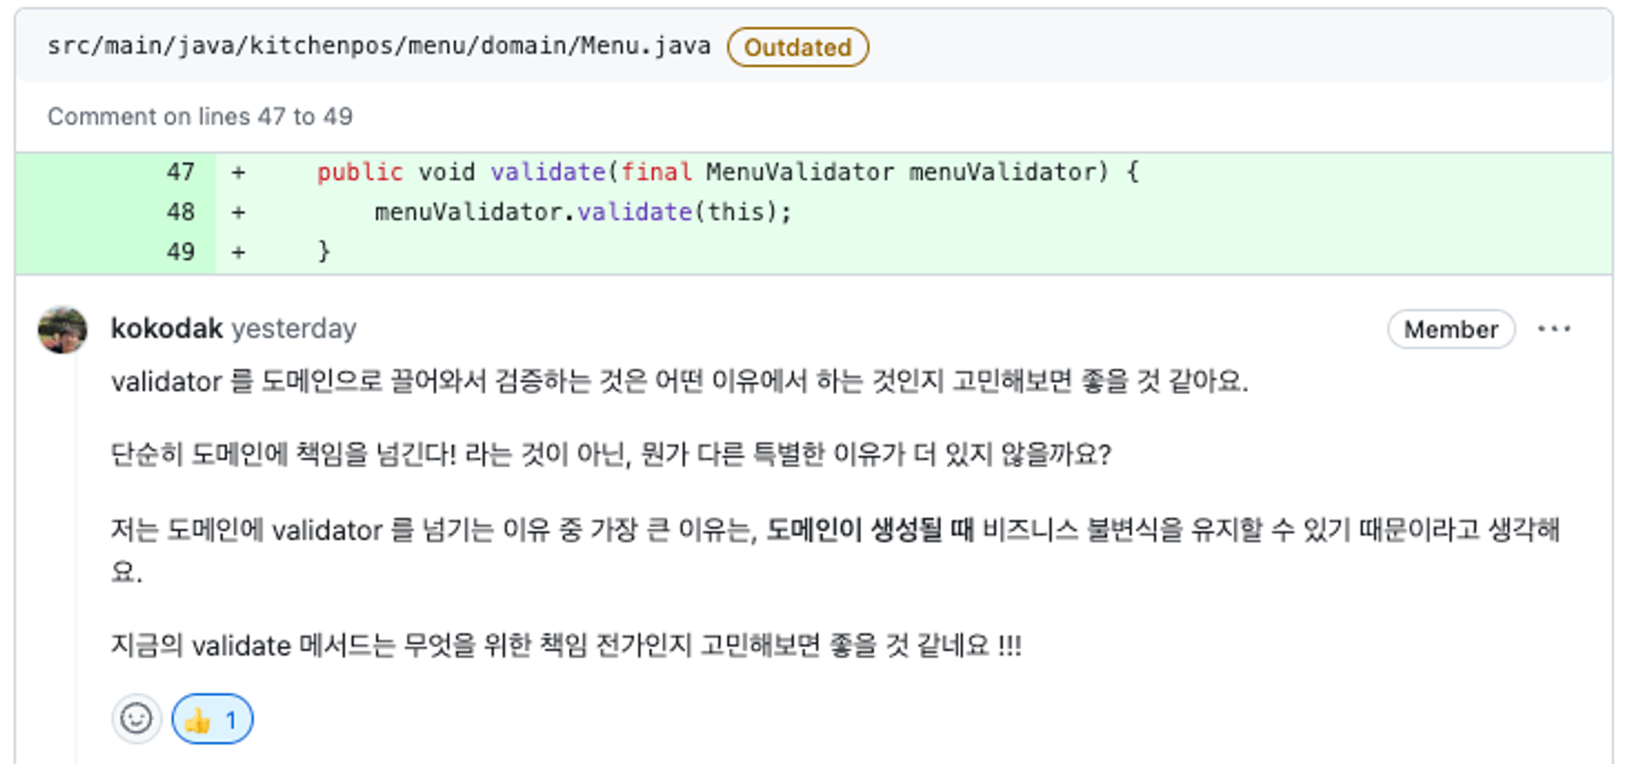
Task: Open file path Menu.java link
Action: click(x=379, y=46)
